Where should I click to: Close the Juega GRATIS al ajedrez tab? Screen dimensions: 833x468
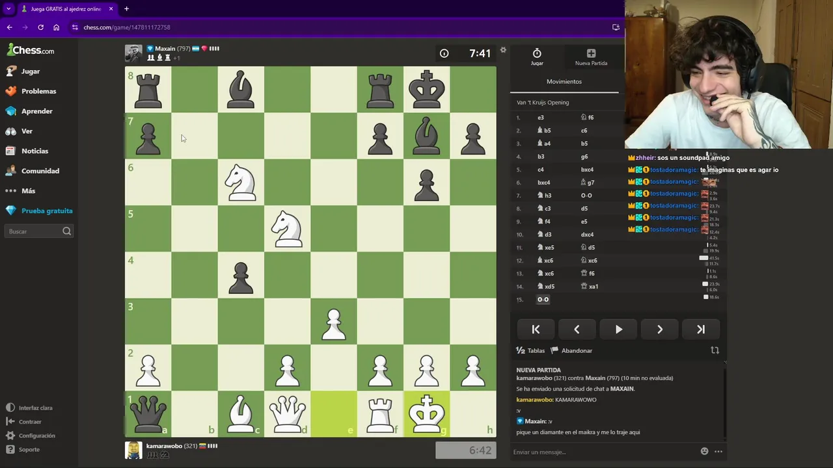[x=111, y=9]
